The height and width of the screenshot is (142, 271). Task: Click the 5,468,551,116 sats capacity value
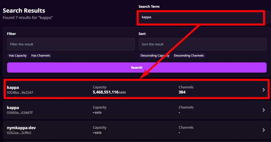tap(109, 92)
